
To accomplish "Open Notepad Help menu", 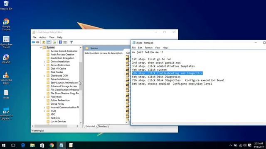I will point(165,48).
